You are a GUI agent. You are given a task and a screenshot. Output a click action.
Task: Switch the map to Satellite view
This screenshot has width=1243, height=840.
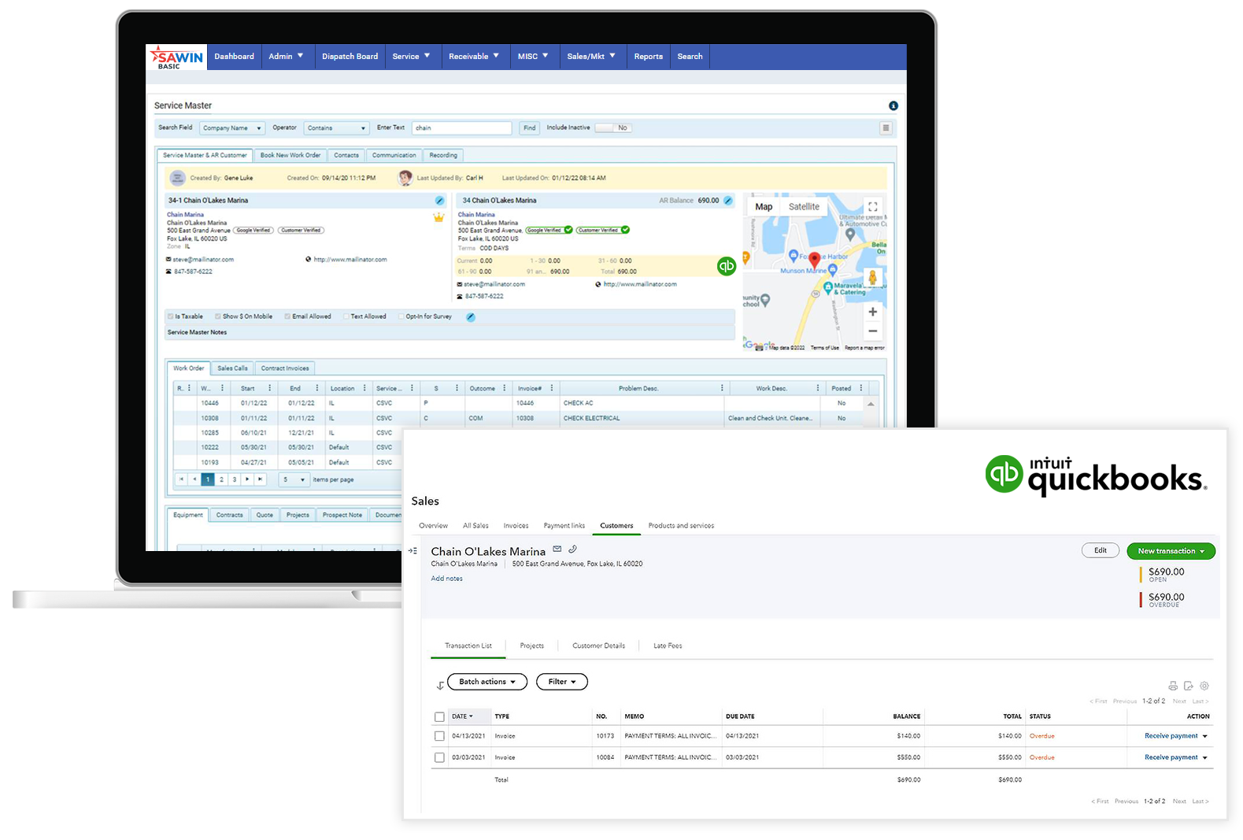click(x=804, y=207)
